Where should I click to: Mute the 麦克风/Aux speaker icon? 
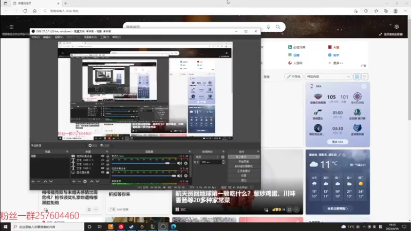click(179, 163)
